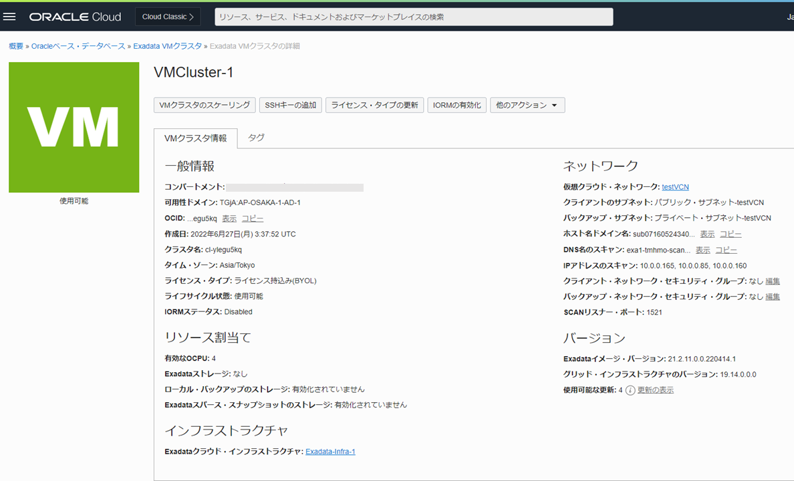
Task: Open the Cloud Classic switcher
Action: click(168, 17)
